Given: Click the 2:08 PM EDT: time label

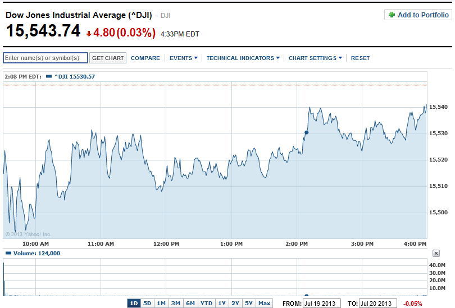Looking at the screenshot, I should (23, 76).
